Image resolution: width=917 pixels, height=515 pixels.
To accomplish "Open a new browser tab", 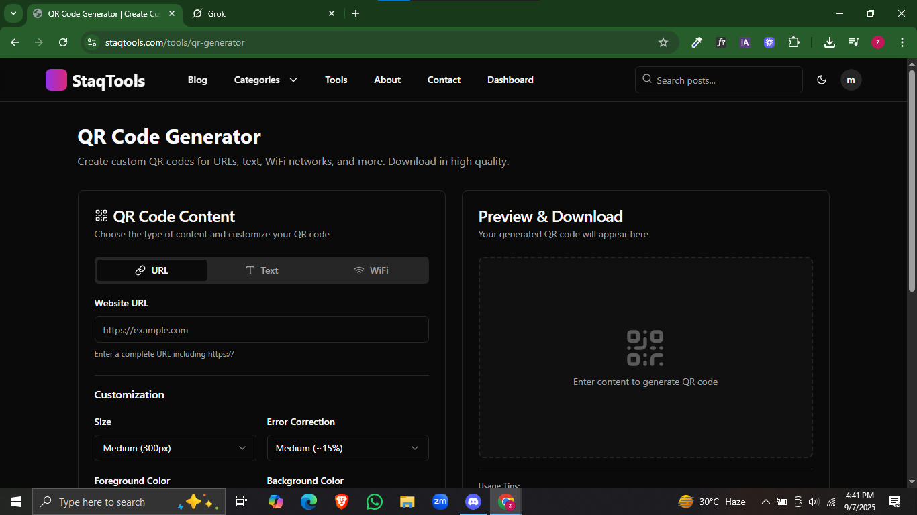I will pos(356,13).
